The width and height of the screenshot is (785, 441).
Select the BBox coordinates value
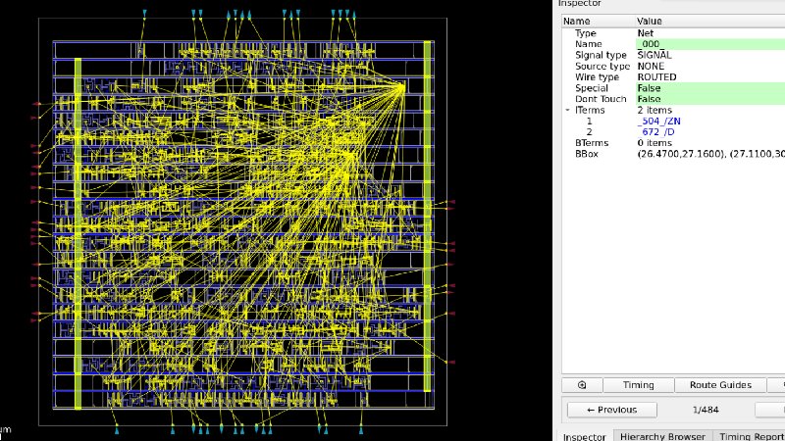710,154
